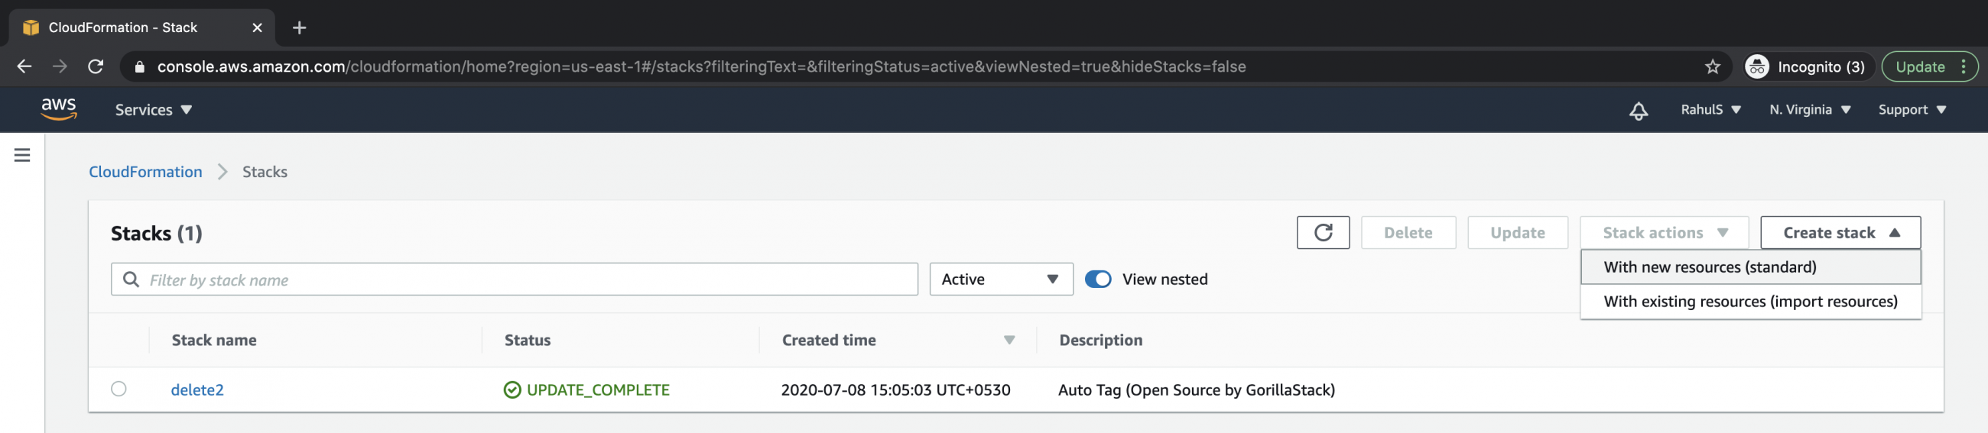Expand the Services dropdown
This screenshot has height=433, width=1988.
tap(154, 110)
